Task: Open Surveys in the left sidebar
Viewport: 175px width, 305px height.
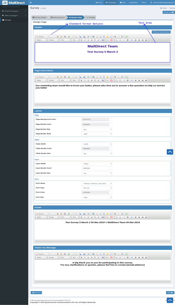Action: pyautogui.click(x=8, y=20)
